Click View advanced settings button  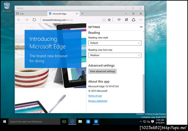pyautogui.click(x=102, y=71)
